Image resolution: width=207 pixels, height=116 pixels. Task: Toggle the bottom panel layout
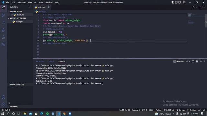[x=176, y=2]
